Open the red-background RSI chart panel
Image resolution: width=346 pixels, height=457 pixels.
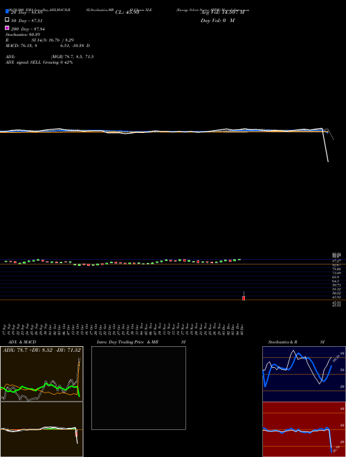point(304,429)
